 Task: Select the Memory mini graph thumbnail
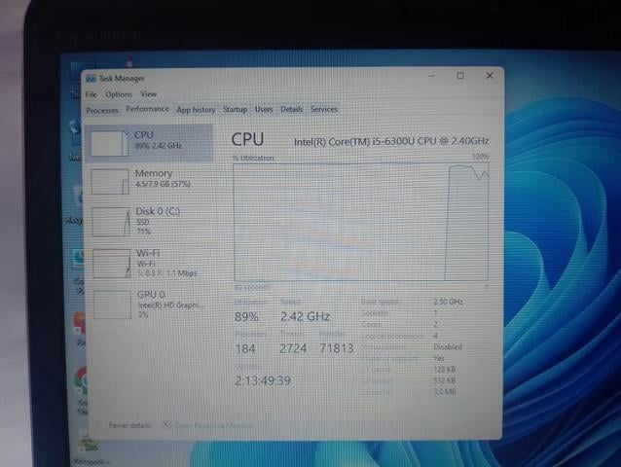(x=110, y=182)
